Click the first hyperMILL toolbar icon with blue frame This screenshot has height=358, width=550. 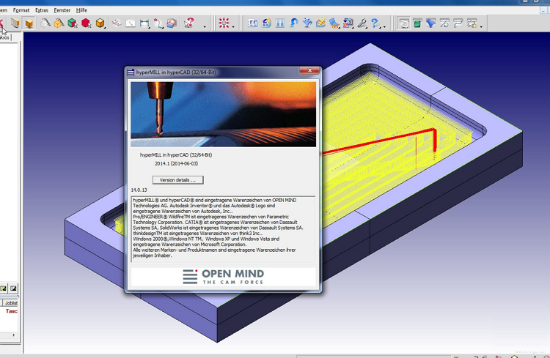pyautogui.click(x=252, y=23)
